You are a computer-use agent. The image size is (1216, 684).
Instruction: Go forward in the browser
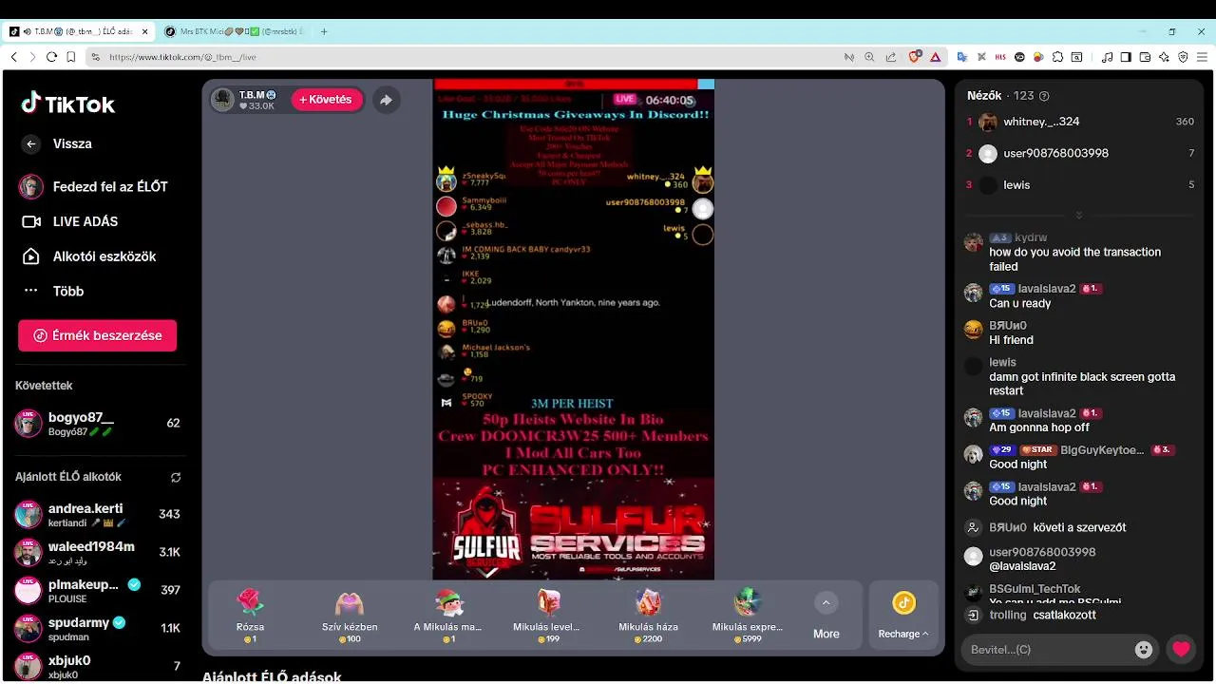click(32, 57)
